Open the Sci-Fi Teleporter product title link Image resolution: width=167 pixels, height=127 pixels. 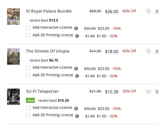42,91
